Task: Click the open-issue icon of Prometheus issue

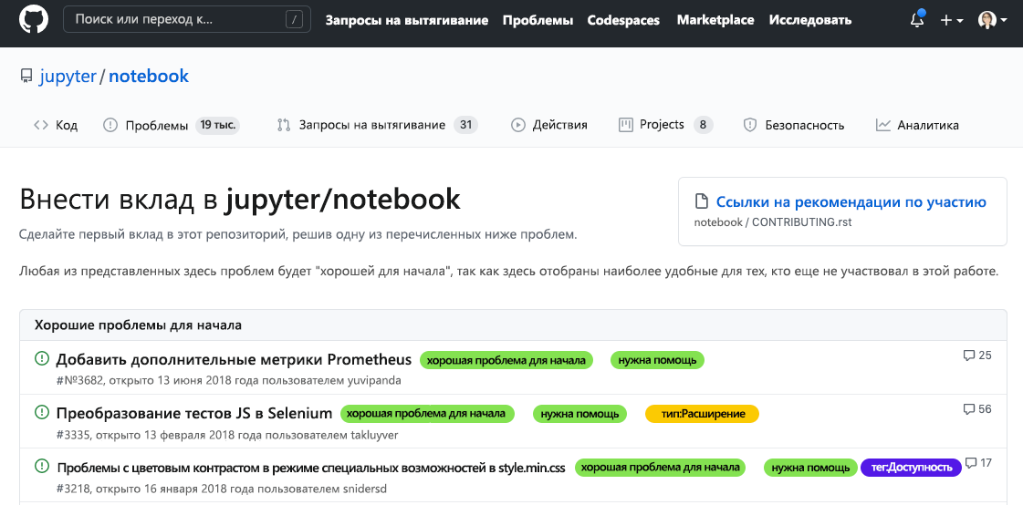Action: pyautogui.click(x=42, y=358)
